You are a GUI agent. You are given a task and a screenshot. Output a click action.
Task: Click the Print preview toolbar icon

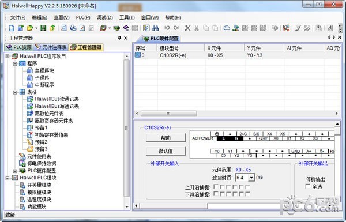click(64, 28)
